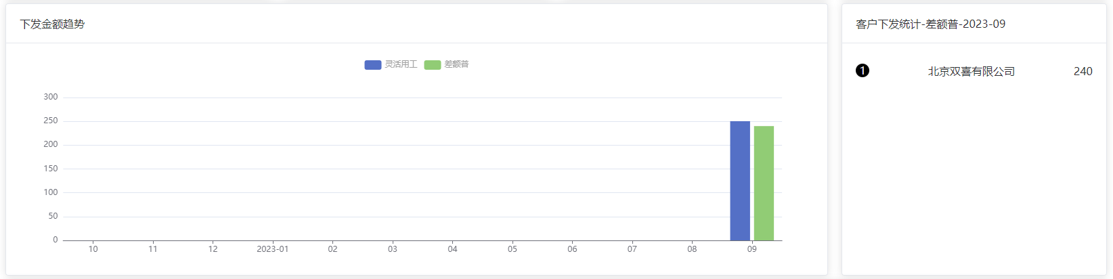Toggle the 灵活用工 legend series

391,64
